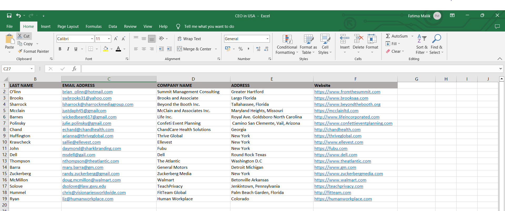The height and width of the screenshot is (211, 505).
Task: Toggle Wrap Text option
Action: pos(189,39)
